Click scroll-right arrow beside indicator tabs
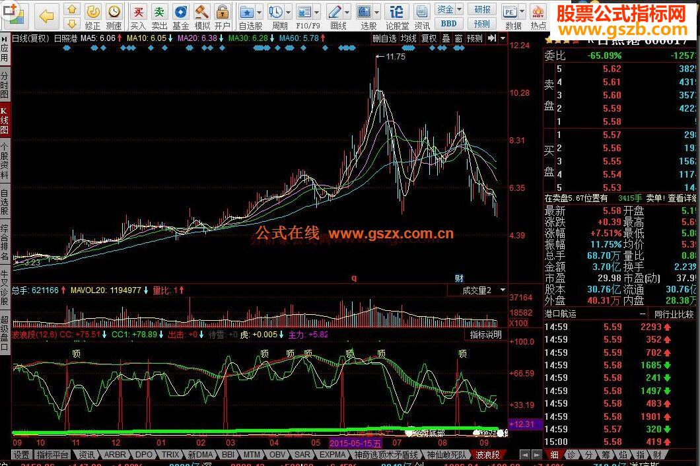700x466 pixels. (x=536, y=455)
